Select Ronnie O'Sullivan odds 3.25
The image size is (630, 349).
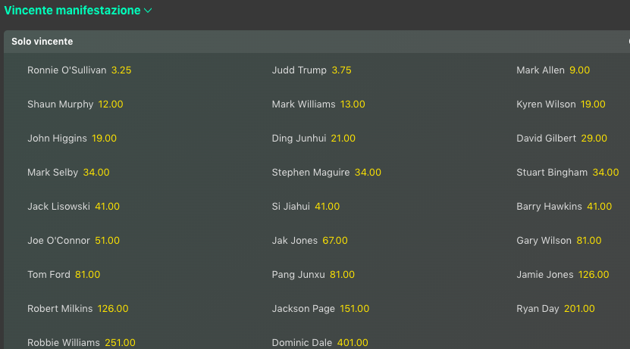[121, 70]
